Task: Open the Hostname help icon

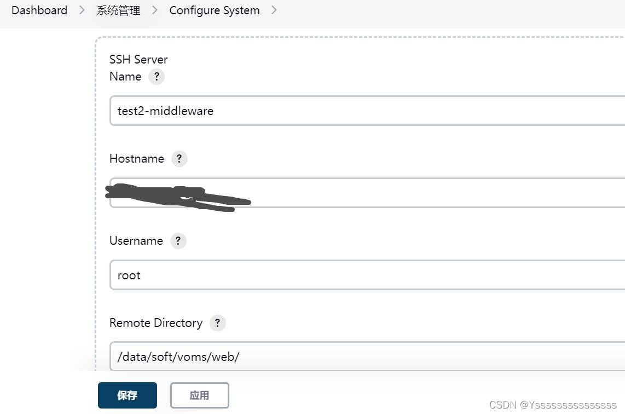Action: [x=179, y=159]
